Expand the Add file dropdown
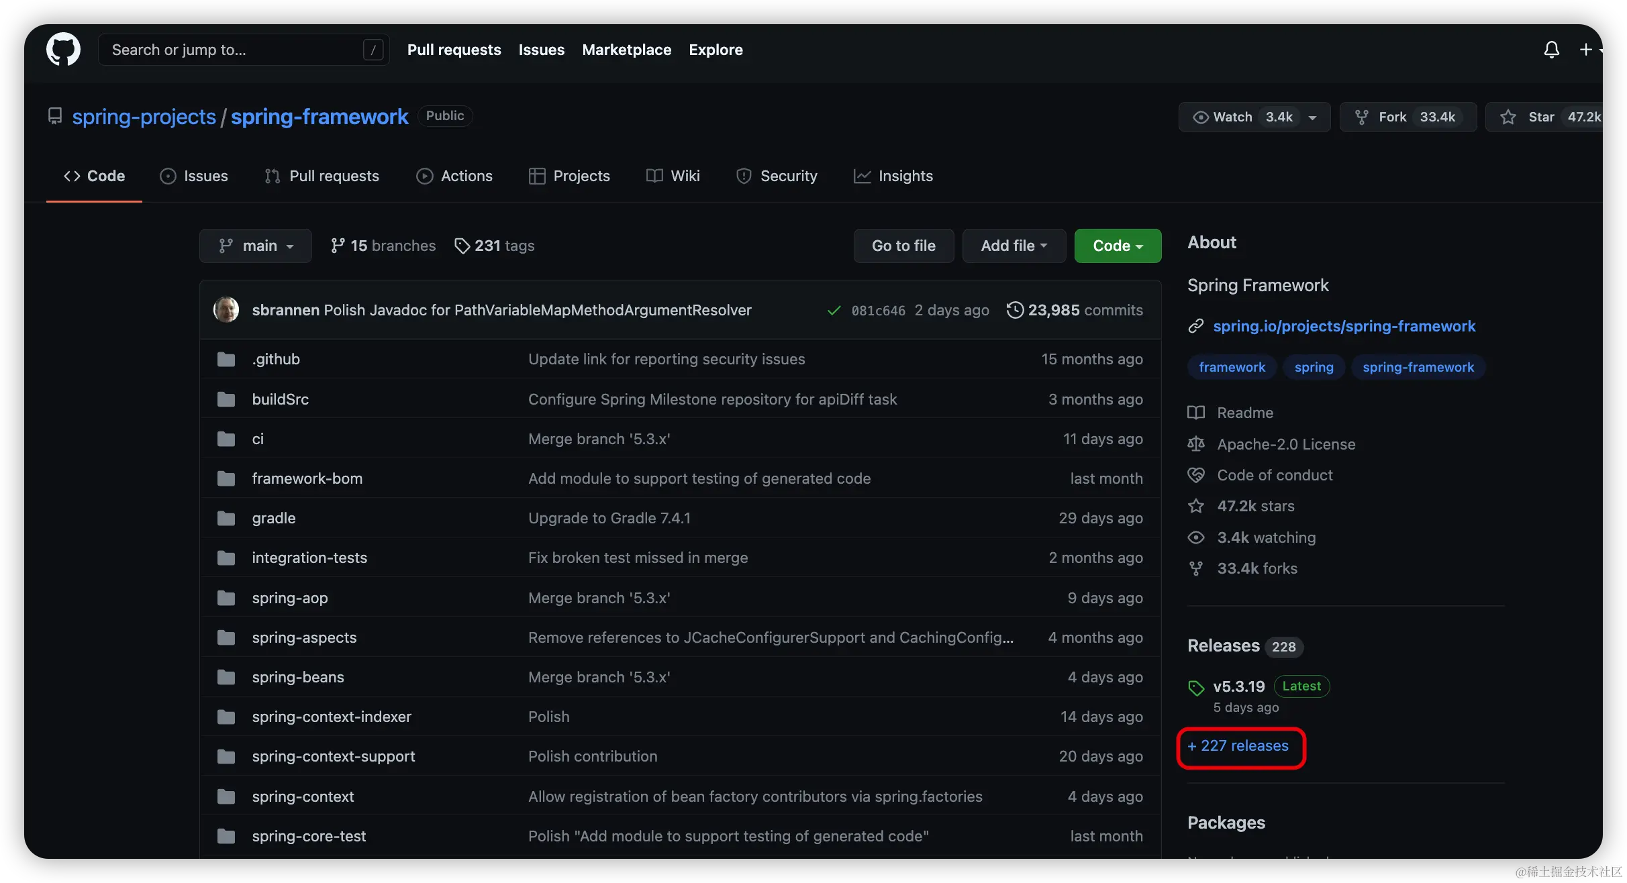Image resolution: width=1627 pixels, height=883 pixels. pyautogui.click(x=1014, y=246)
